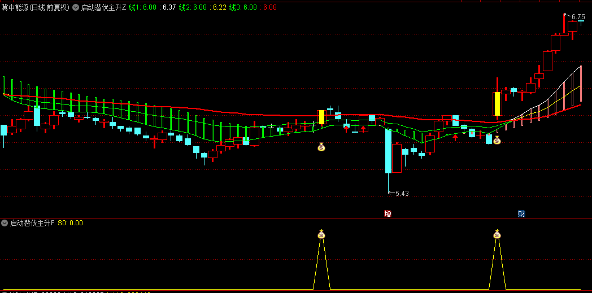Screen dimensions: 592x293
Task: Click the 线1: 6.08 value
Action: [142, 7]
